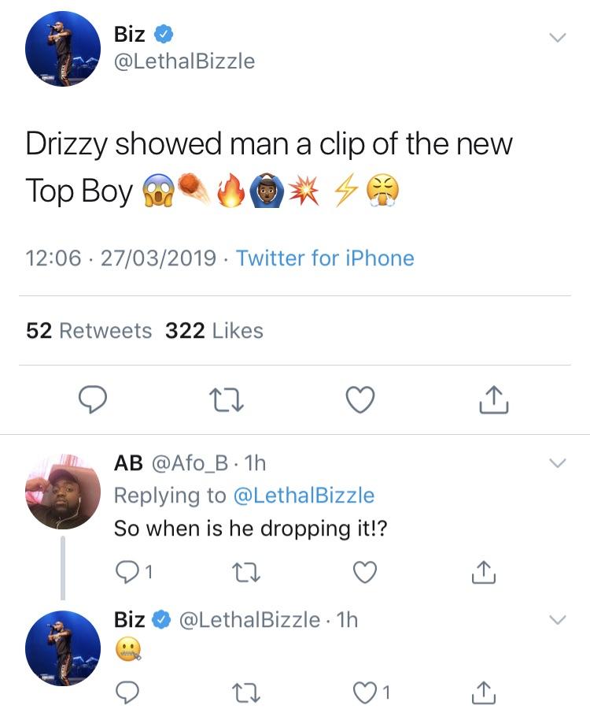View the 52 Retweets list
The image size is (590, 709).
(88, 330)
